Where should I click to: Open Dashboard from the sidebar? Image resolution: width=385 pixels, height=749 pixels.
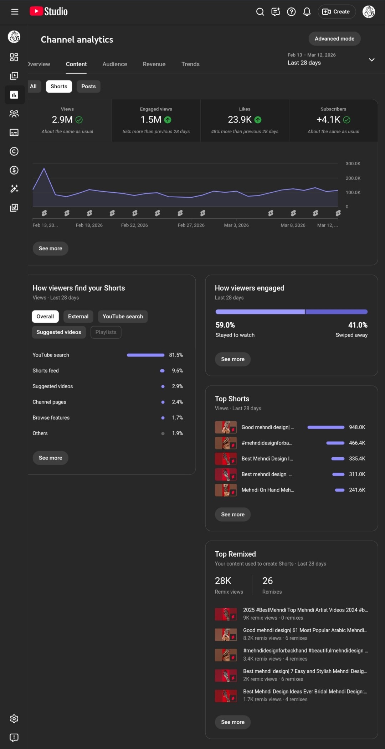14,57
